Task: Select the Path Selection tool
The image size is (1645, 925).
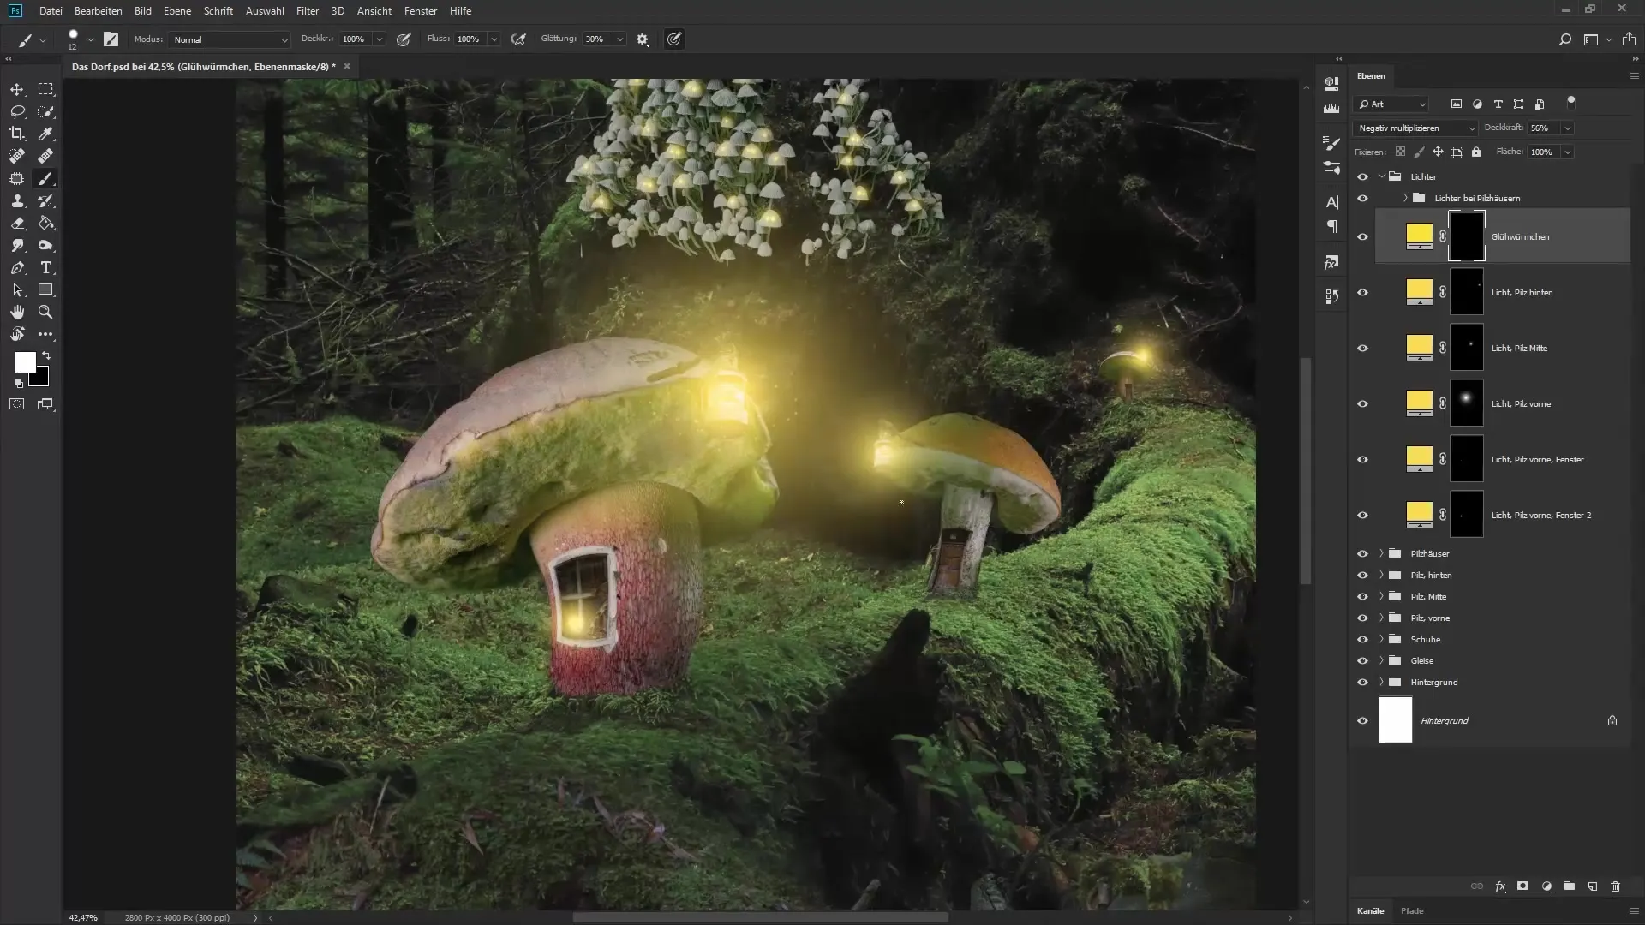Action: [x=17, y=290]
